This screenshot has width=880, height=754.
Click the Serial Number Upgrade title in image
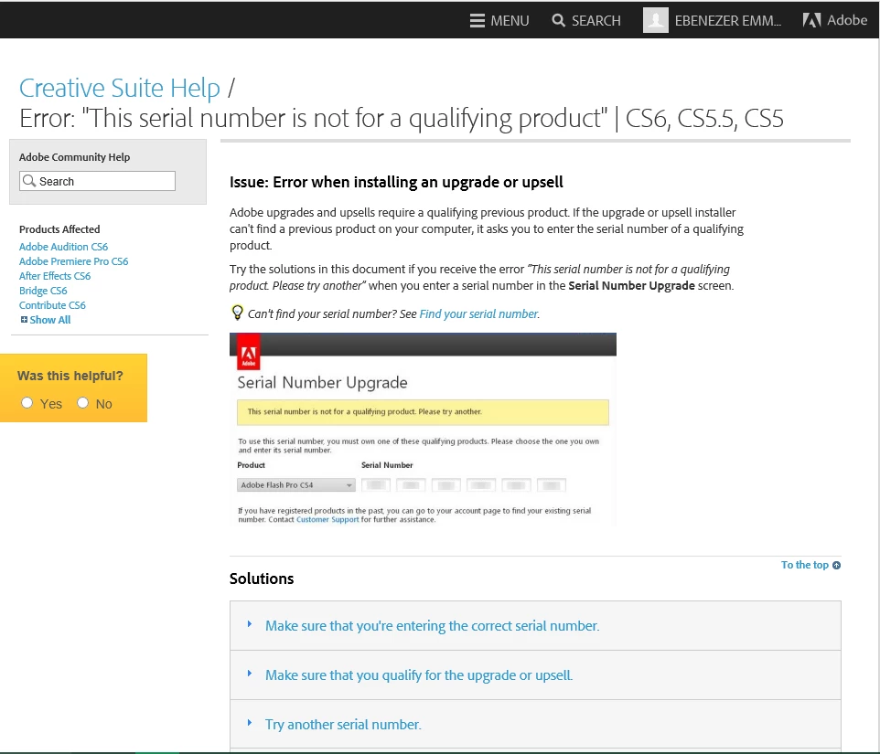point(322,382)
